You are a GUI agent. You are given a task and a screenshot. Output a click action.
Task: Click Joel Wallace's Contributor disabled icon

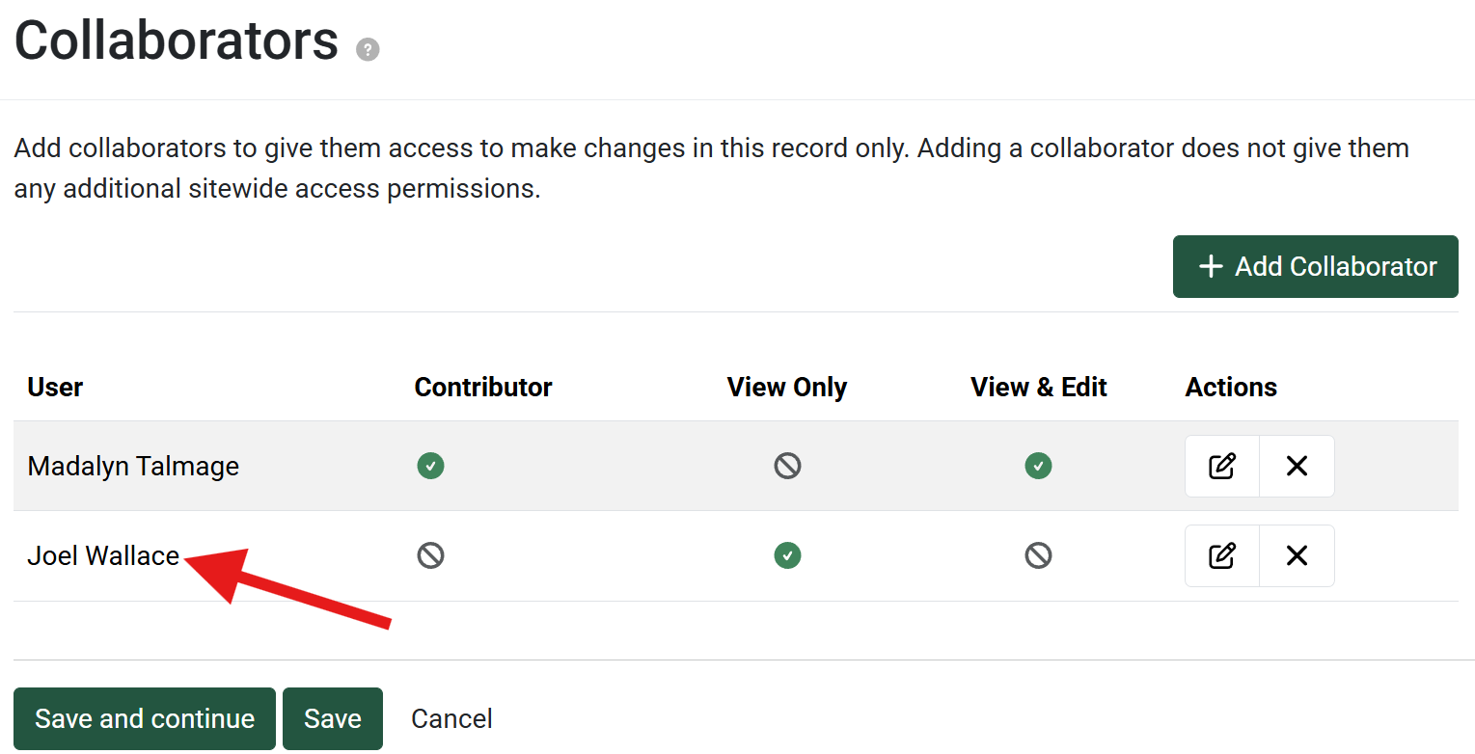[430, 556]
